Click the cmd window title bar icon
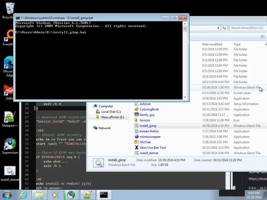 [x=17, y=18]
